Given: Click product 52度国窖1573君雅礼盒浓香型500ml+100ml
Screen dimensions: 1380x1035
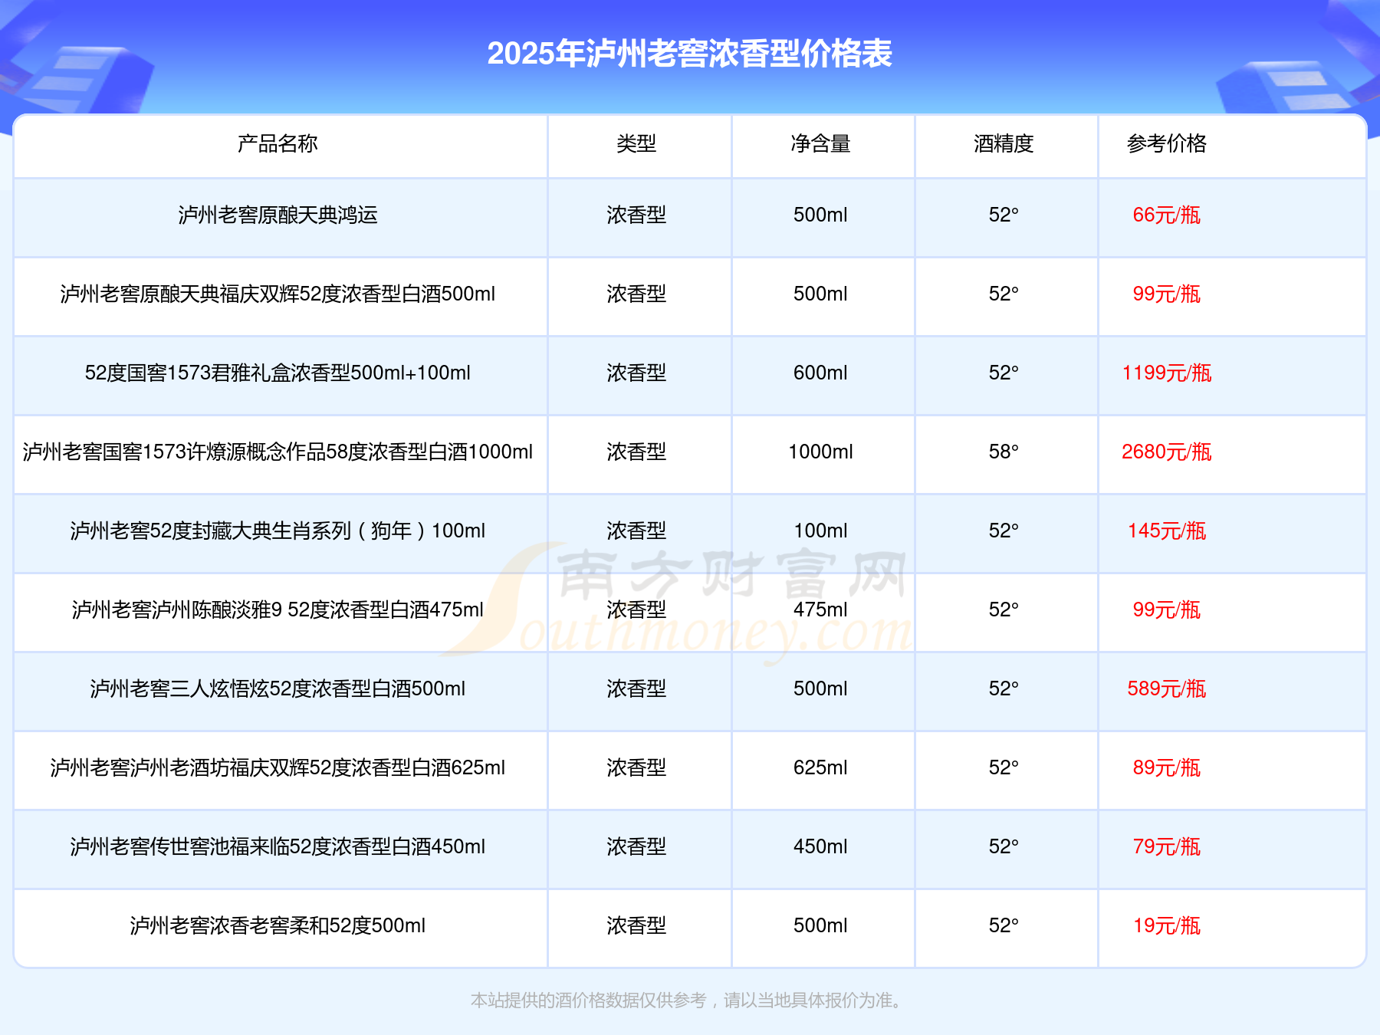Looking at the screenshot, I should pos(278,373).
